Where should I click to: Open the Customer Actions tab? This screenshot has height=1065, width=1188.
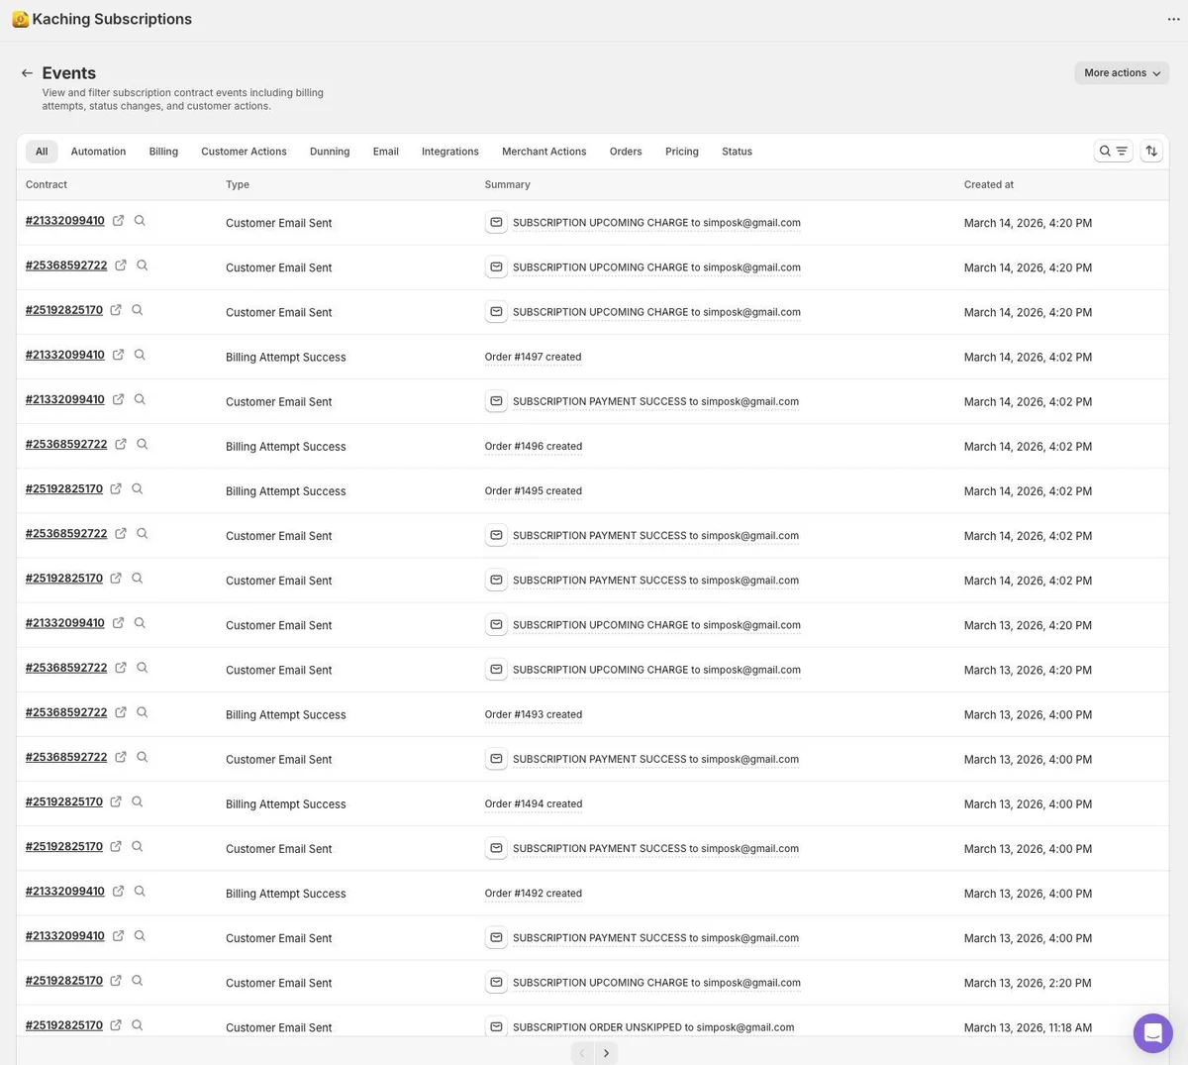pos(244,152)
